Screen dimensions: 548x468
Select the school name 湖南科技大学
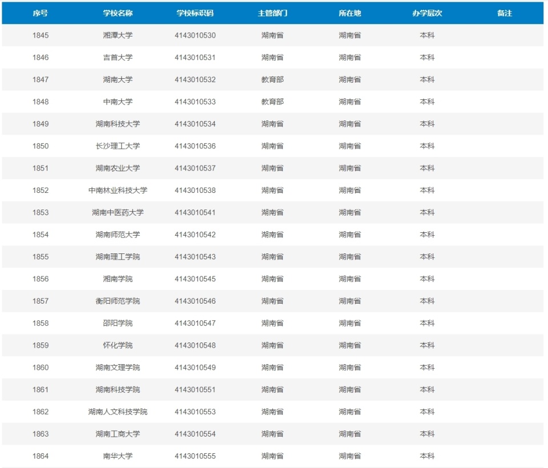click(118, 124)
